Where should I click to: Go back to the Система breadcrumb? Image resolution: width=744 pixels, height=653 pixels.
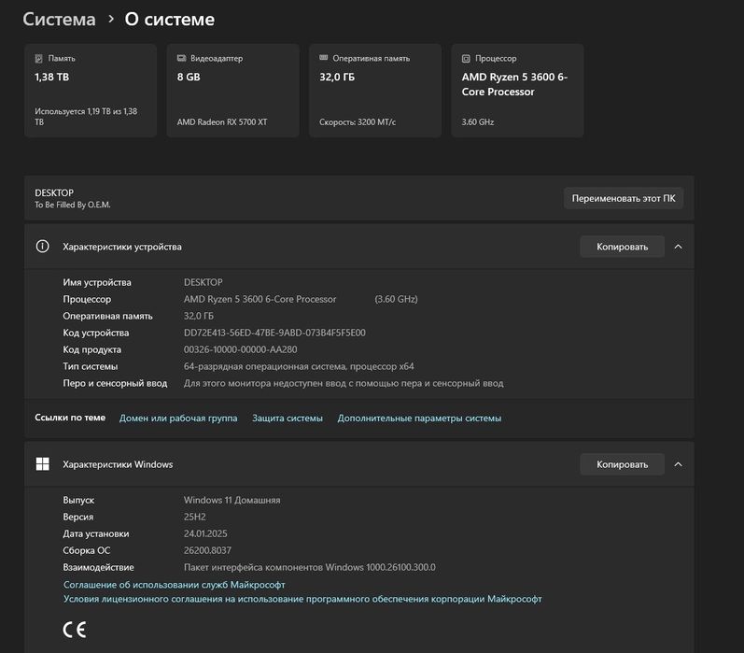[59, 19]
